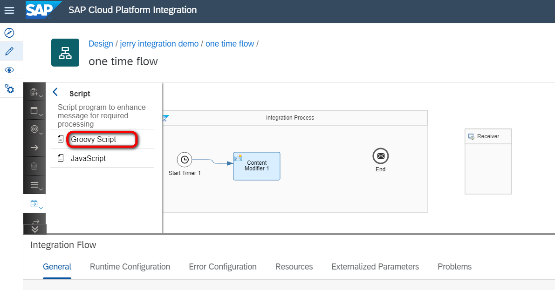This screenshot has width=555, height=290.
Task: Open the Discover compass icon
Action: [x=9, y=33]
